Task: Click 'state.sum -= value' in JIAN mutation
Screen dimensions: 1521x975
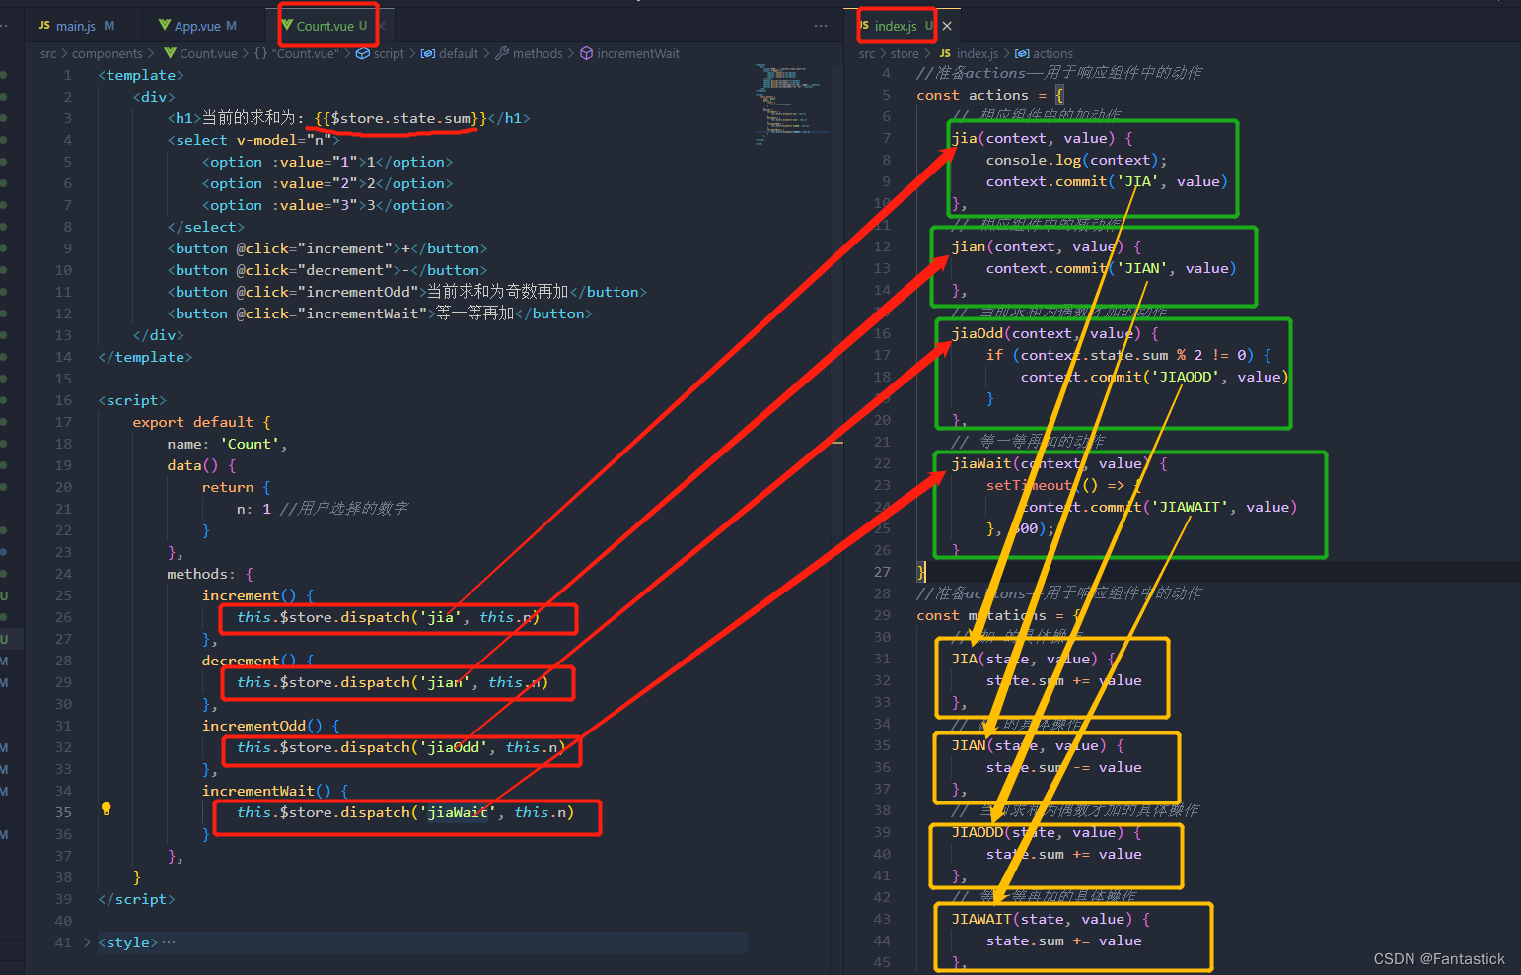Action: 1063,767
